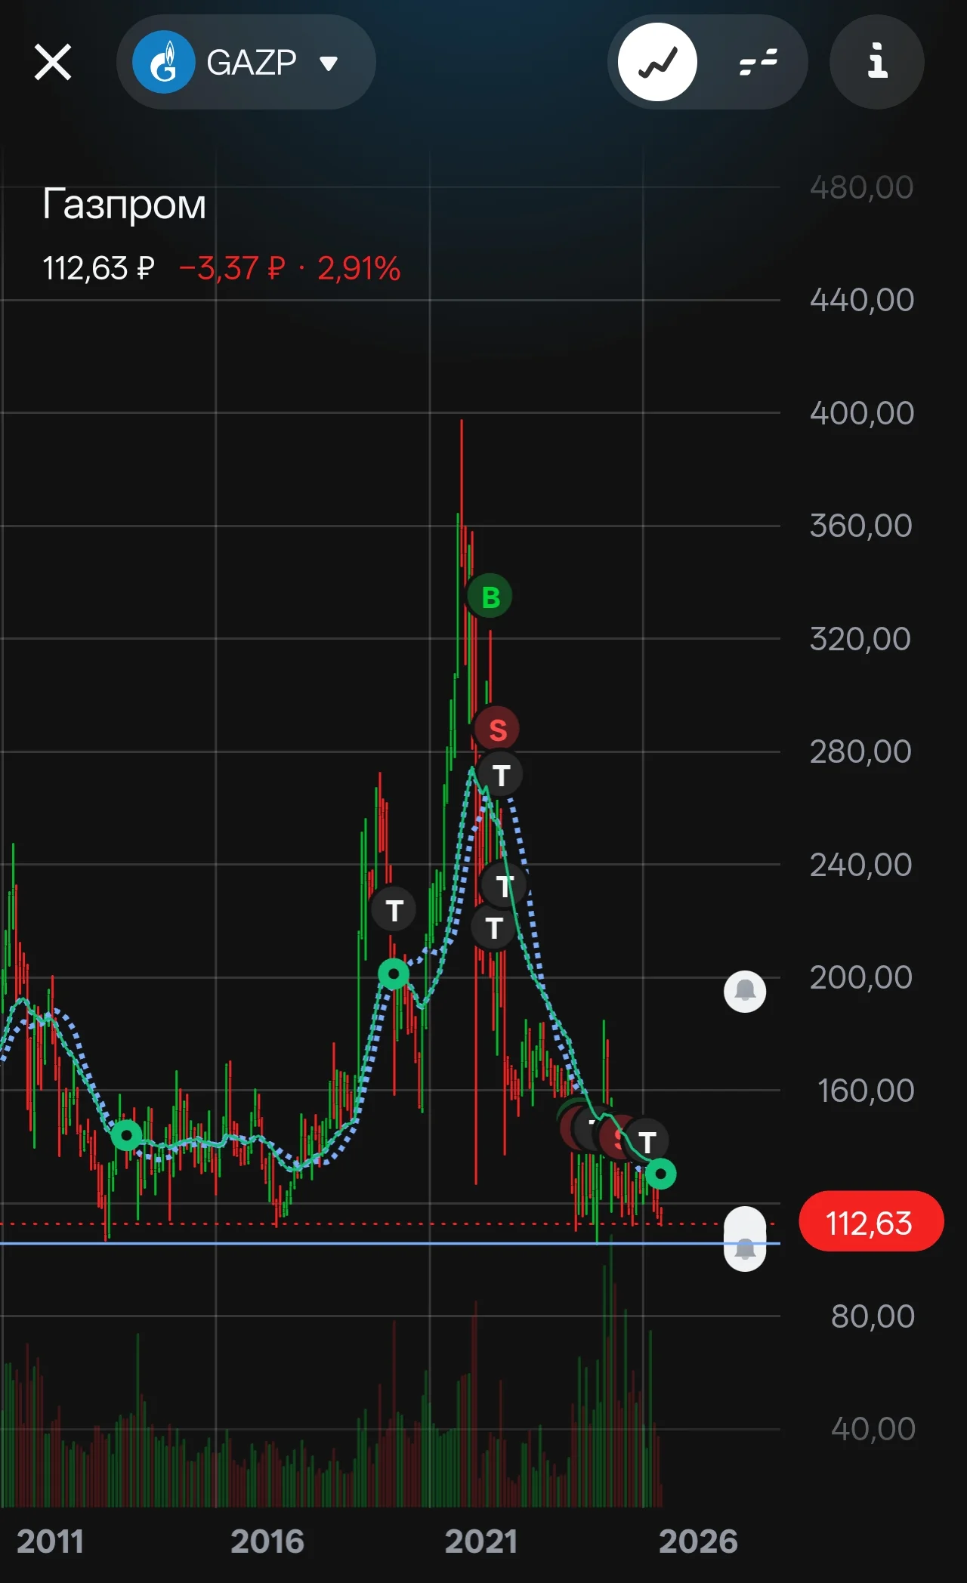Image resolution: width=967 pixels, height=1583 pixels.
Task: Tap the red 112,63 current price label
Action: tap(871, 1223)
